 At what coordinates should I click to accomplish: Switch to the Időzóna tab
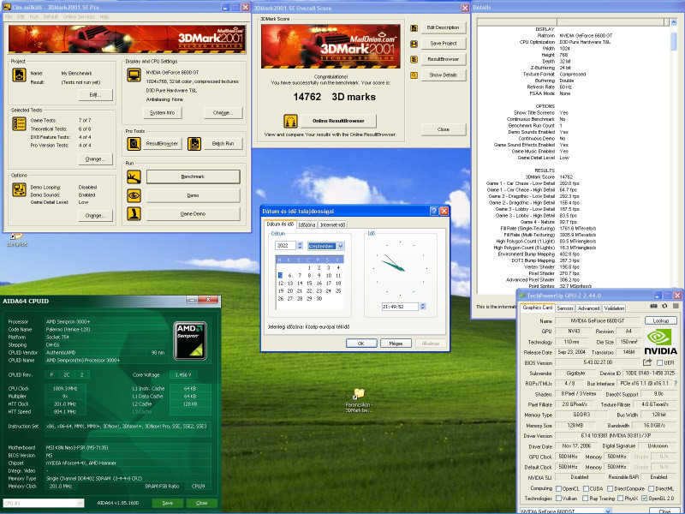[x=307, y=224]
